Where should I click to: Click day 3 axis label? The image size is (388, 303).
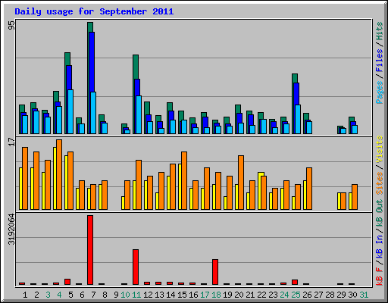(48, 295)
